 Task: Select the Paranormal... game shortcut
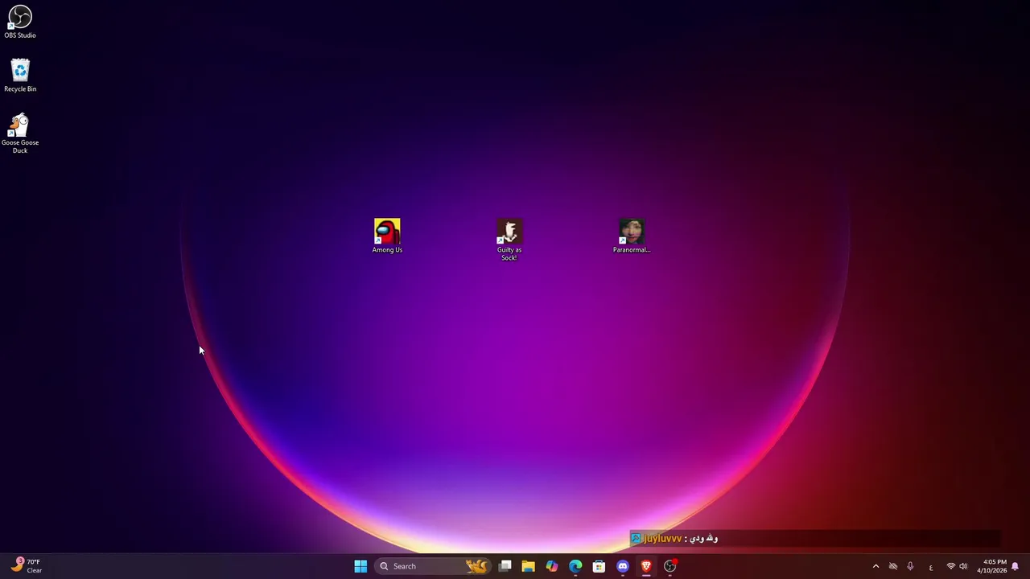632,236
